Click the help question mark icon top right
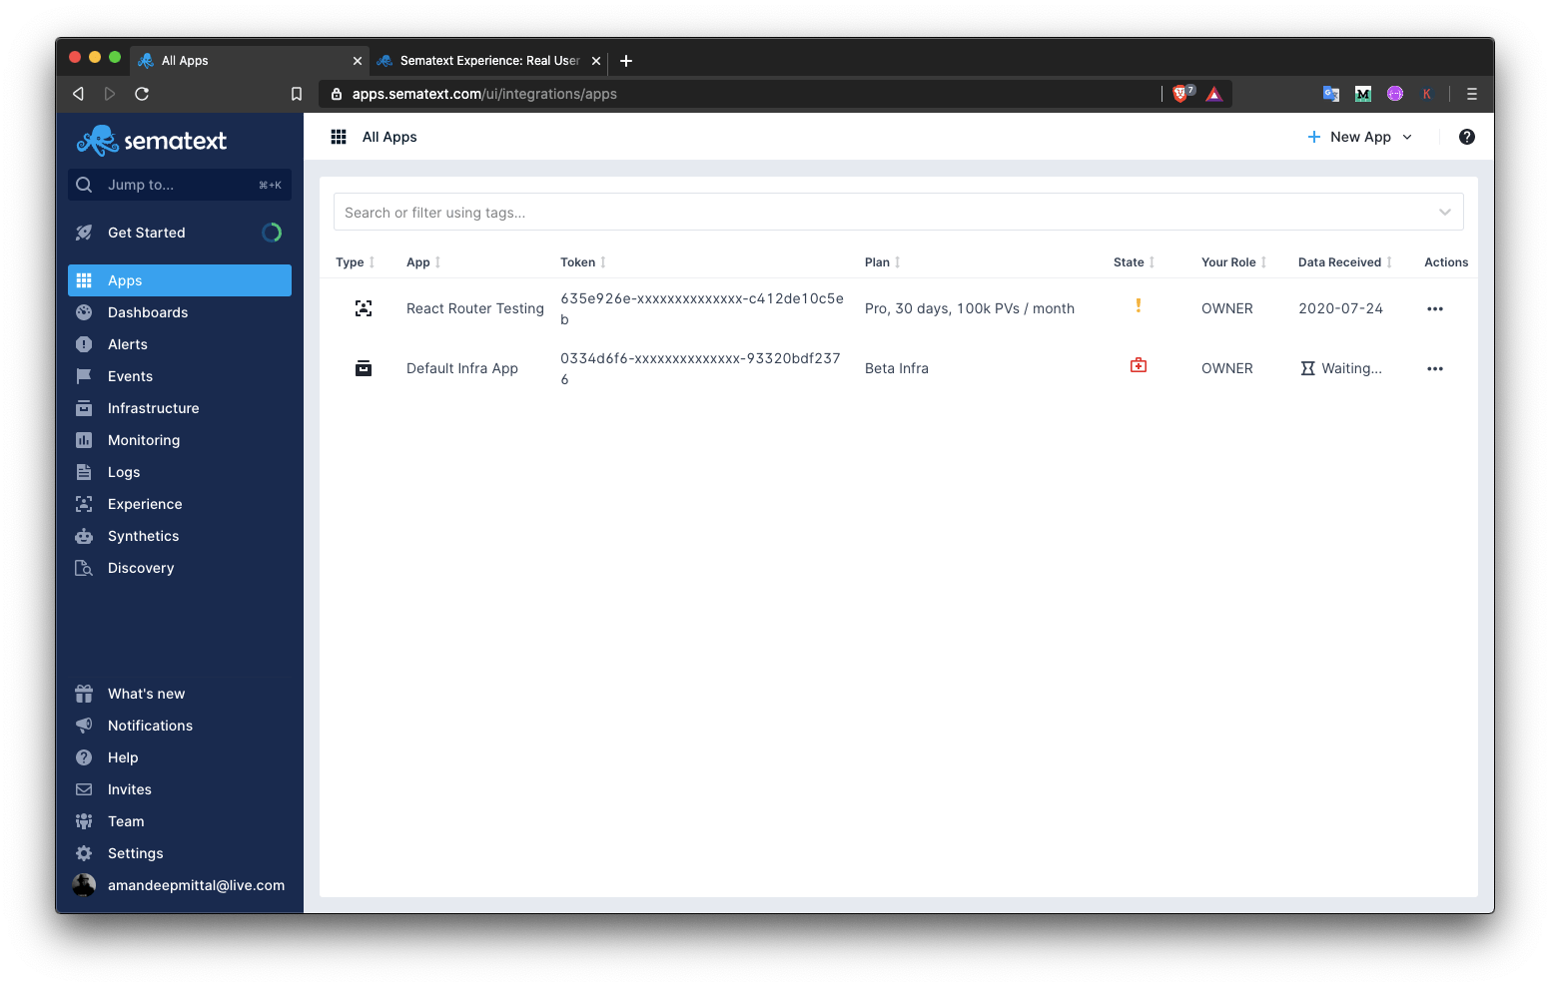Image resolution: width=1550 pixels, height=987 pixels. [1467, 137]
